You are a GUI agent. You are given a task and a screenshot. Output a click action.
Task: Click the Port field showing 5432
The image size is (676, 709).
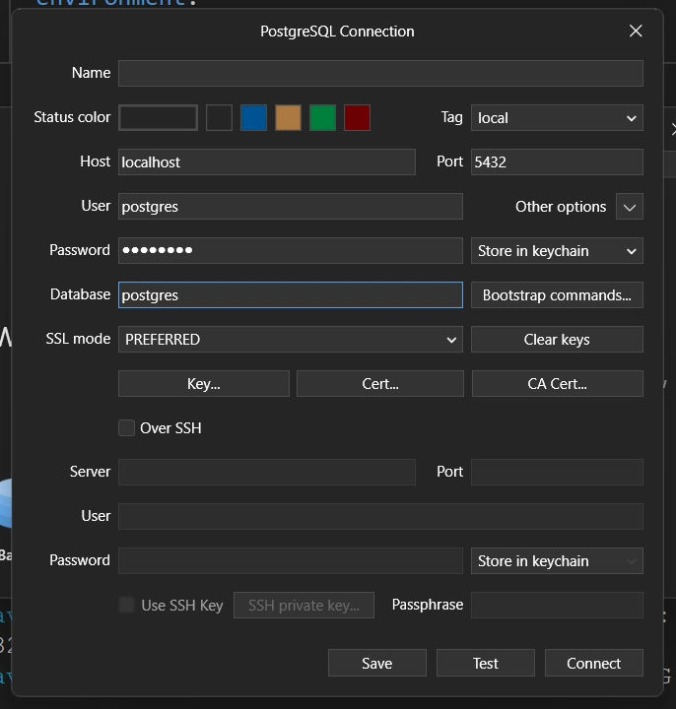pyautogui.click(x=557, y=161)
